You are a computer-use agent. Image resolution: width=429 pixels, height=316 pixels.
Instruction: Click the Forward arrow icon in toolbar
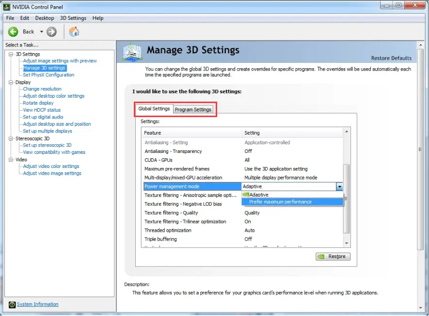52,32
